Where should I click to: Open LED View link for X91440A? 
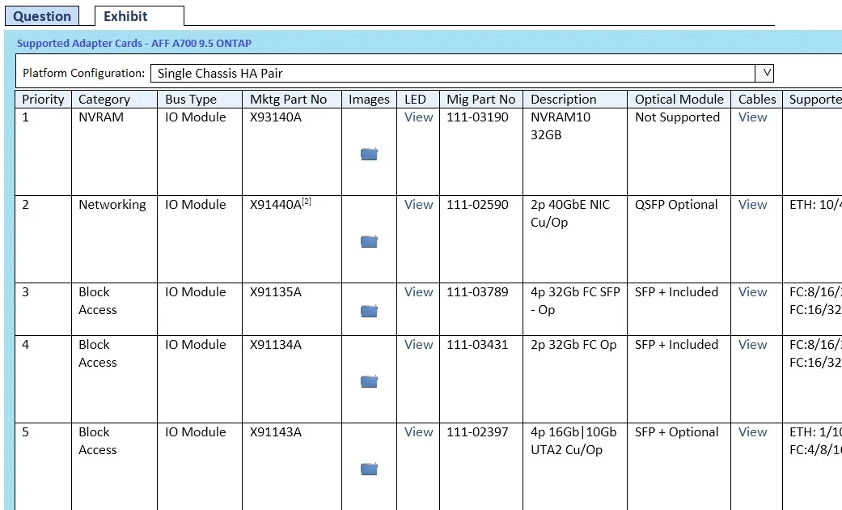point(418,205)
